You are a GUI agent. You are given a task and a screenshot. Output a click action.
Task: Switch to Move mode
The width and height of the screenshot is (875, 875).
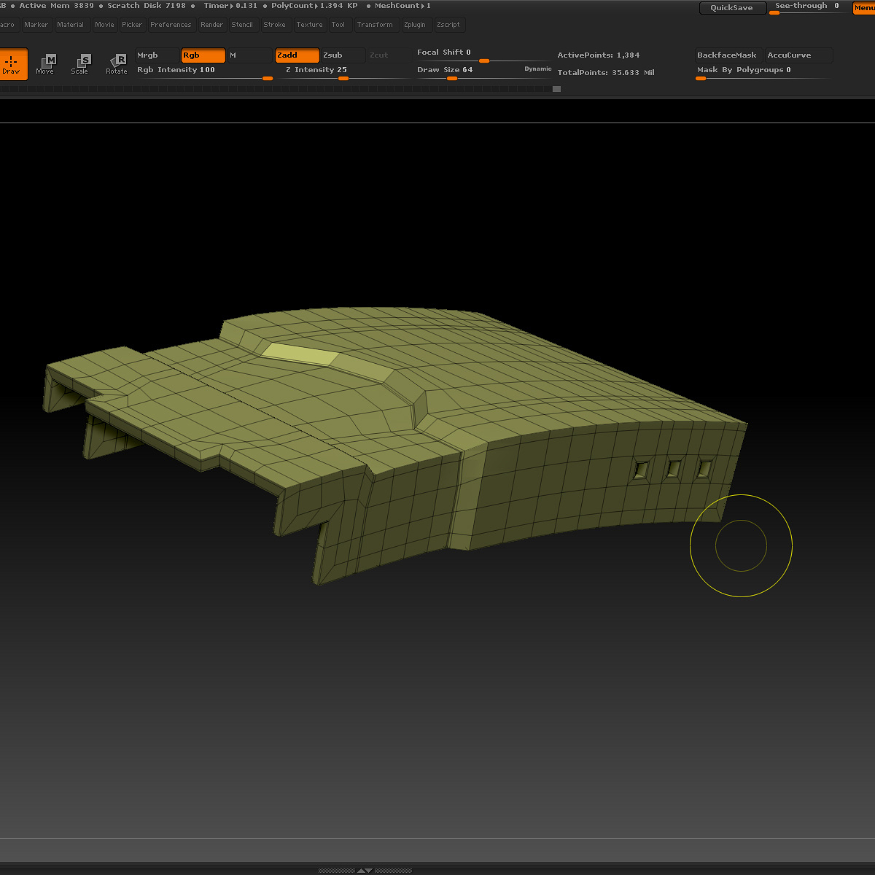pos(45,64)
